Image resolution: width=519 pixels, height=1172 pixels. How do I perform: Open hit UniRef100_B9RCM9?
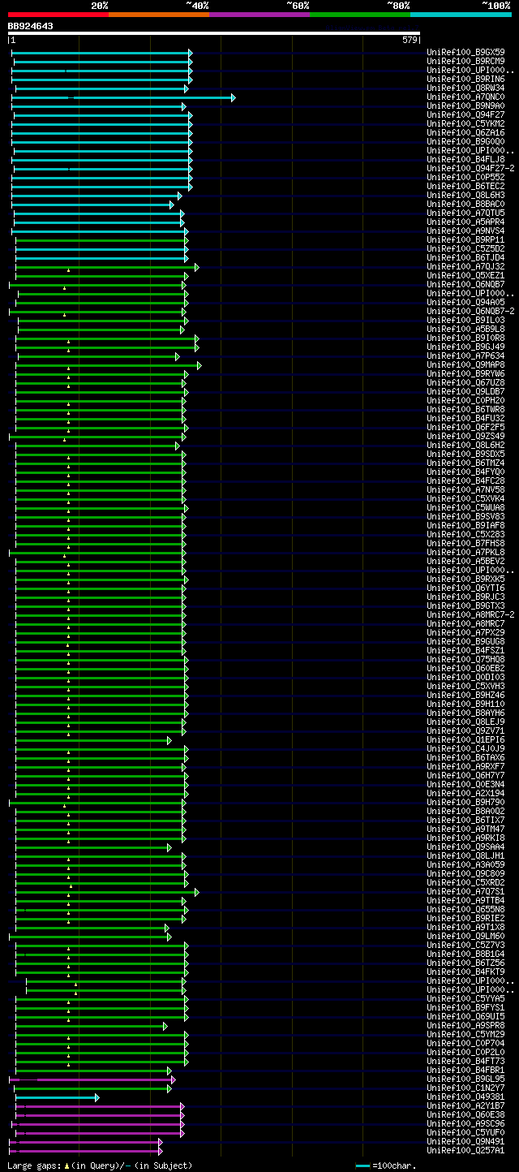click(x=466, y=61)
